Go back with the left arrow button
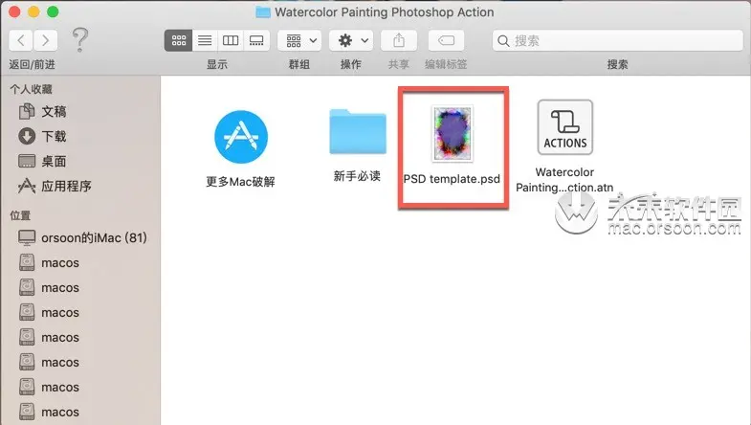The height and width of the screenshot is (425, 751). pos(21,41)
